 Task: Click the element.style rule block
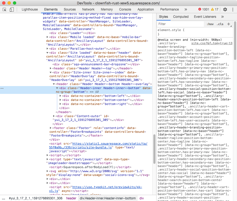[x=195, y=32]
